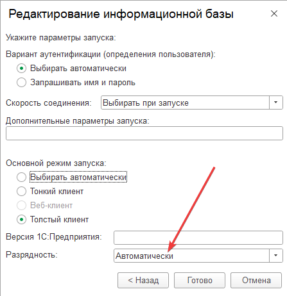The width and height of the screenshot is (287, 296).
Task: Click the Разрядность label text
Action: [x=31, y=255]
